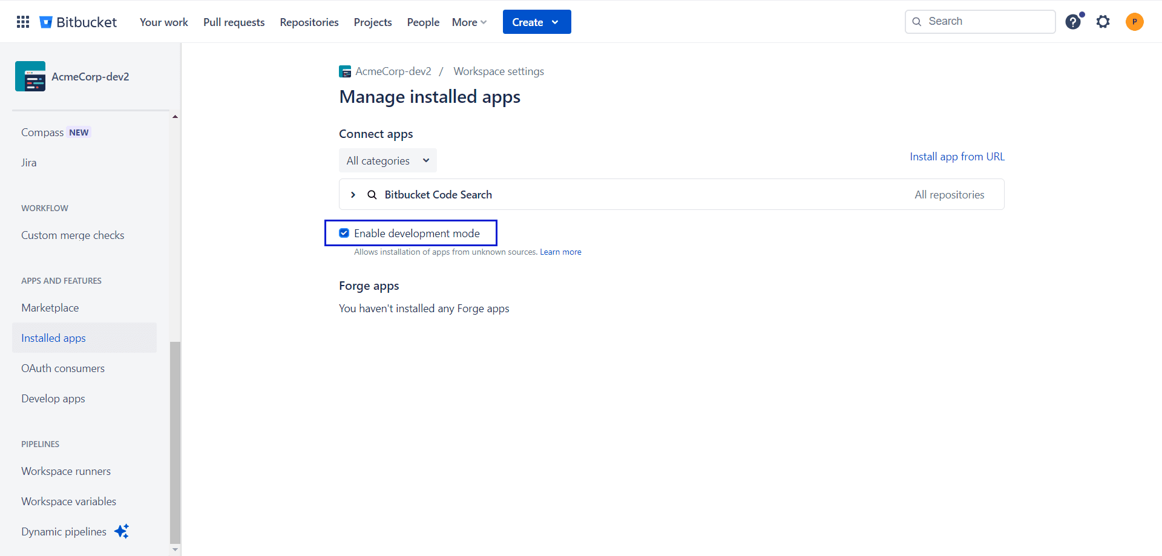This screenshot has width=1162, height=556.
Task: Click the Bitbucket logo
Action: tap(78, 22)
